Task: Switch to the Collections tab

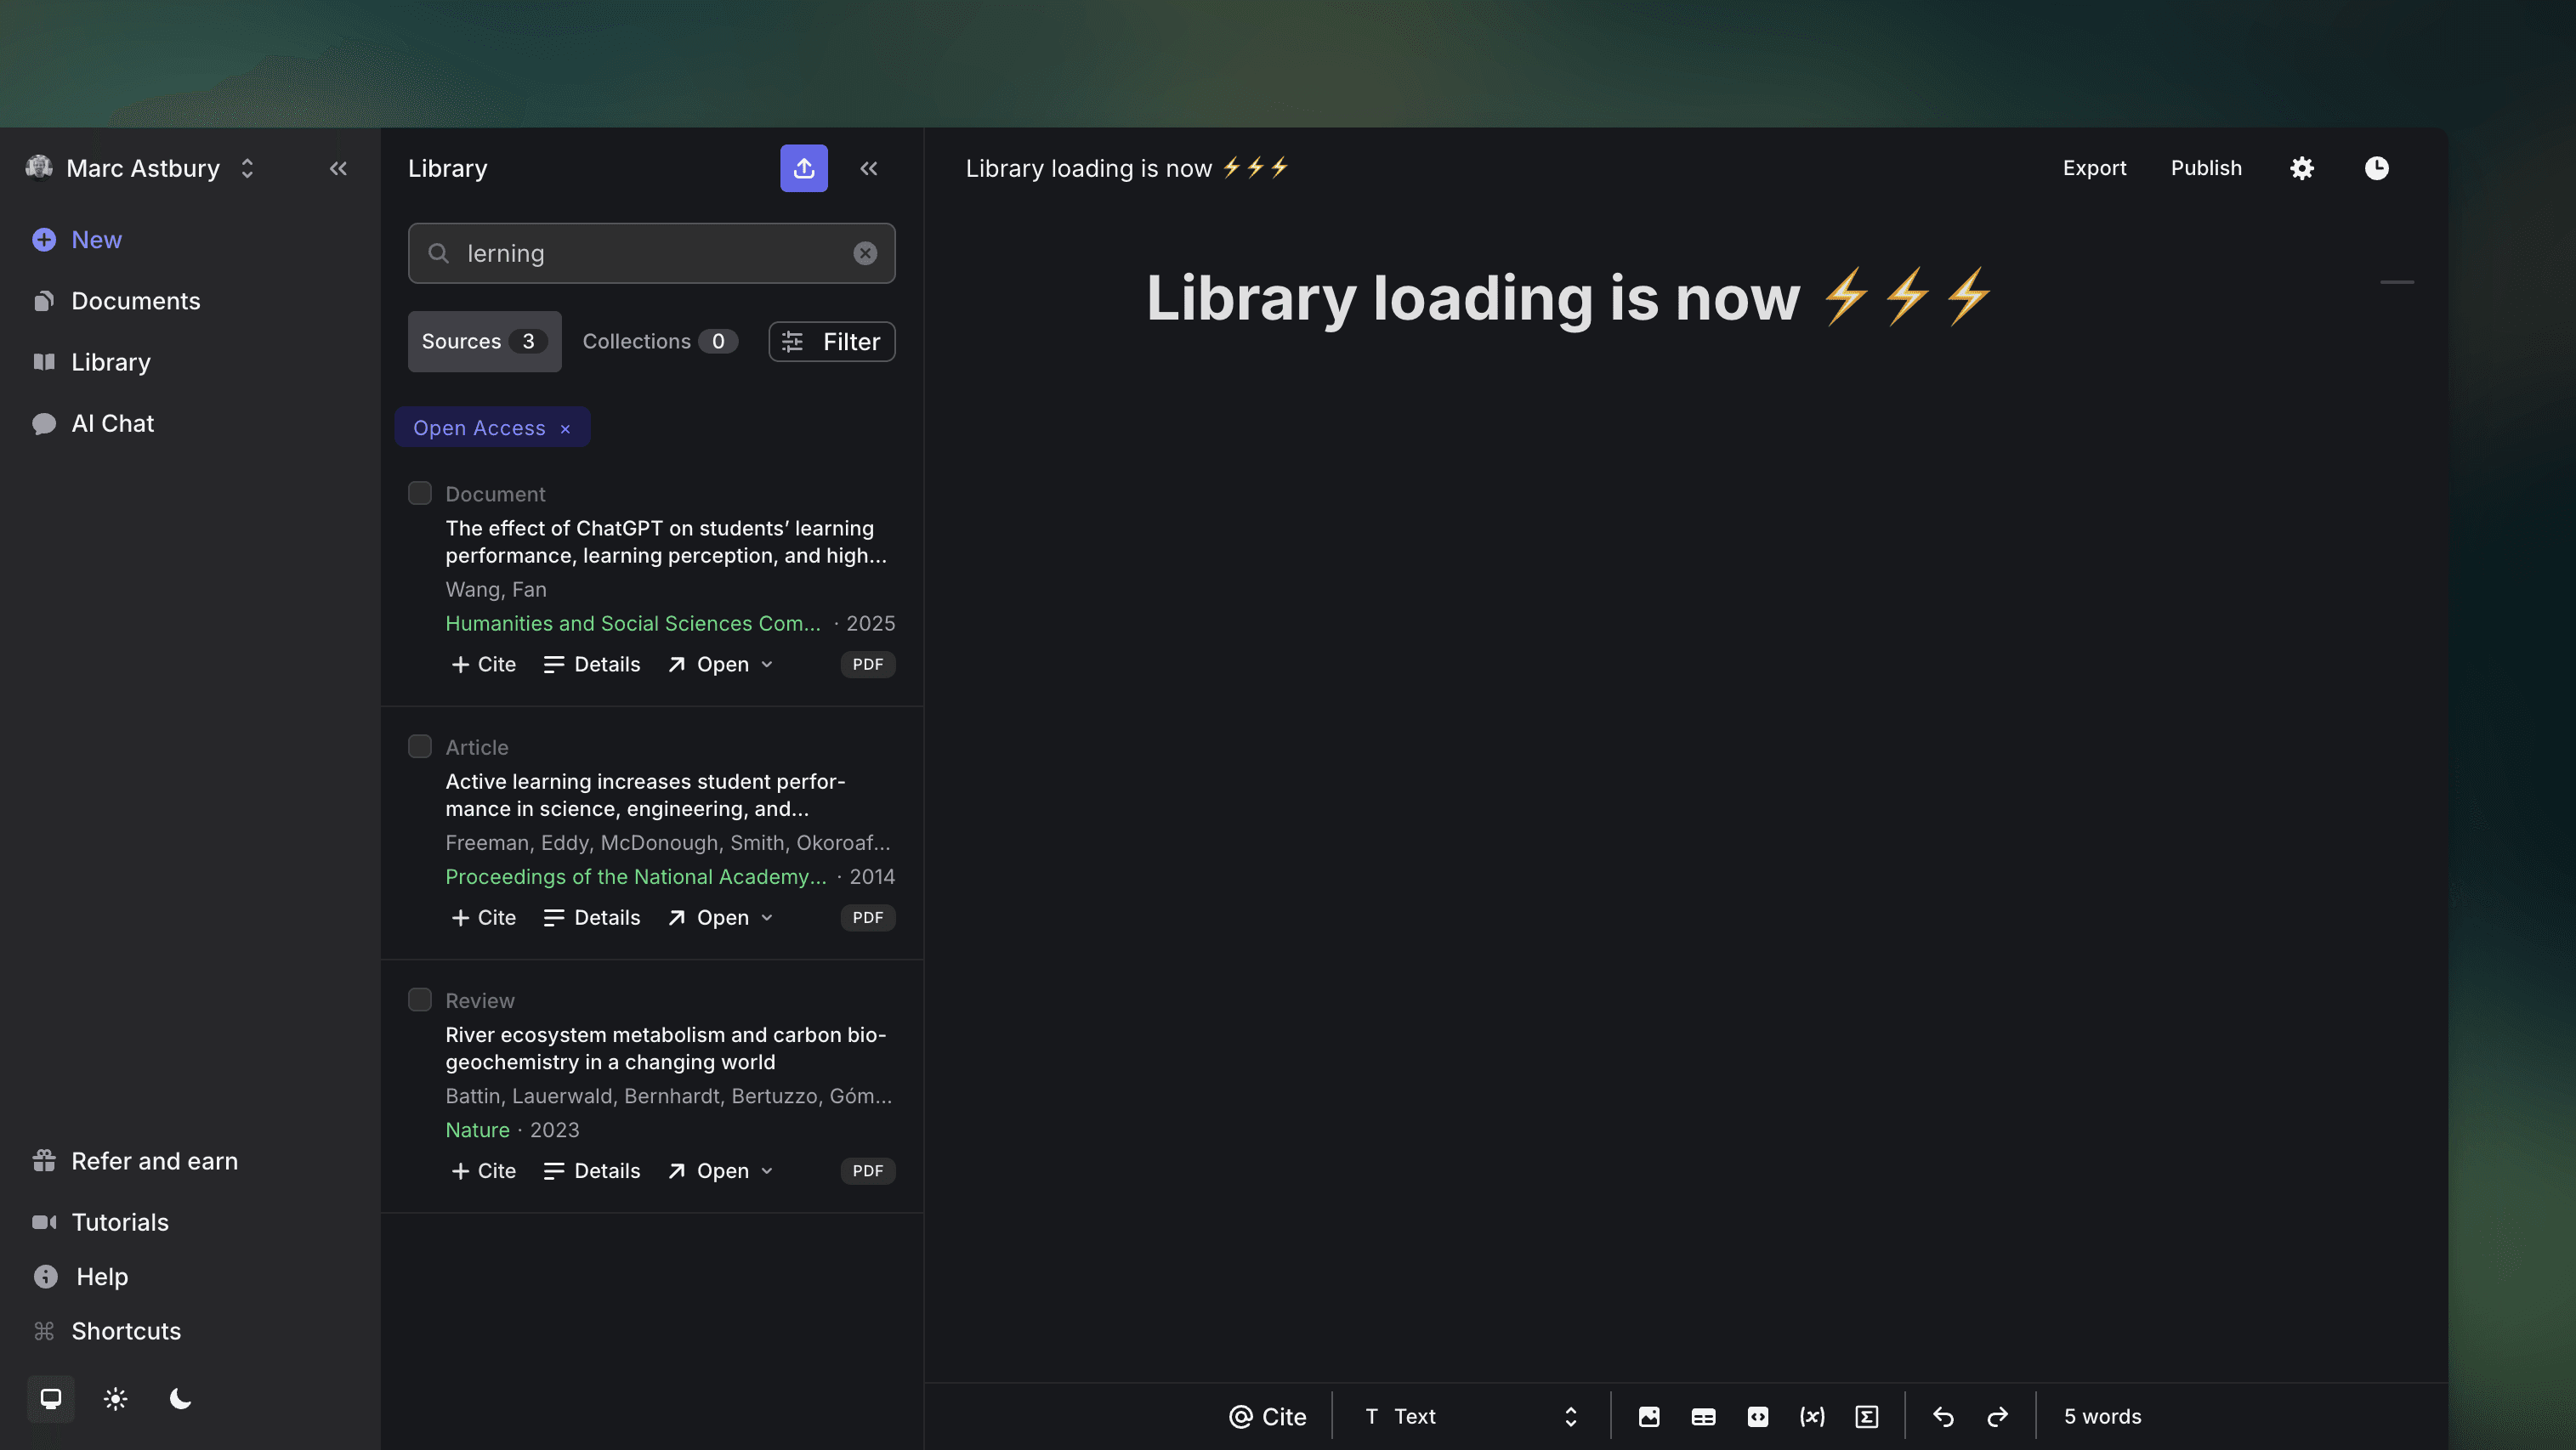Action: [659, 341]
